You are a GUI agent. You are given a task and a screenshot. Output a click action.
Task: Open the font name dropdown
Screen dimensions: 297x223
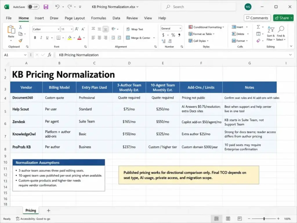click(x=58, y=29)
